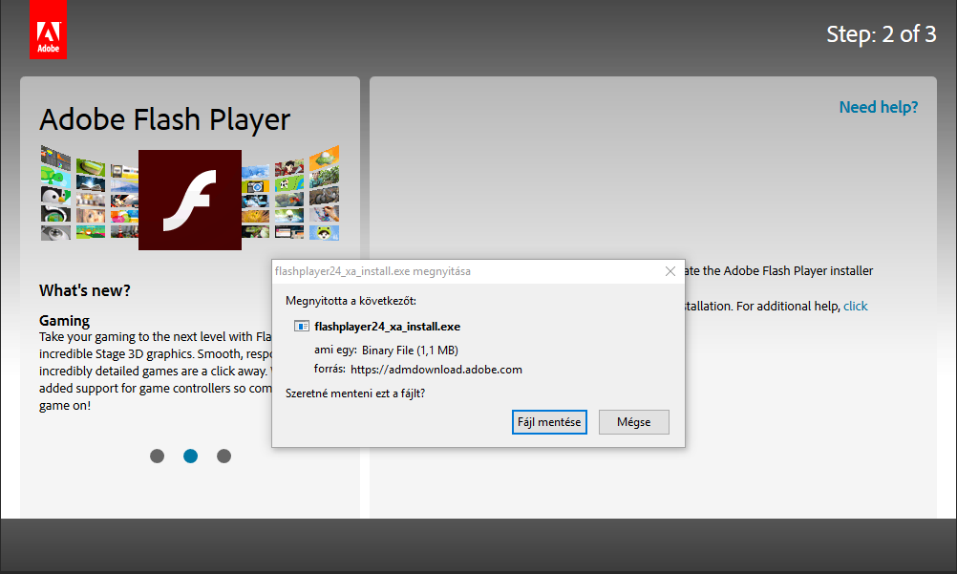Select the first carousel dot
Screen dimensions: 957x574
click(x=158, y=457)
